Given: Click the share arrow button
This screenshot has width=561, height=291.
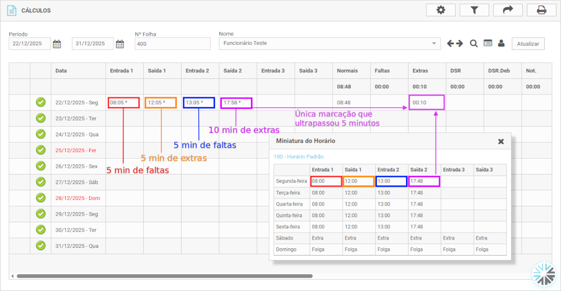Looking at the screenshot, I should point(507,10).
